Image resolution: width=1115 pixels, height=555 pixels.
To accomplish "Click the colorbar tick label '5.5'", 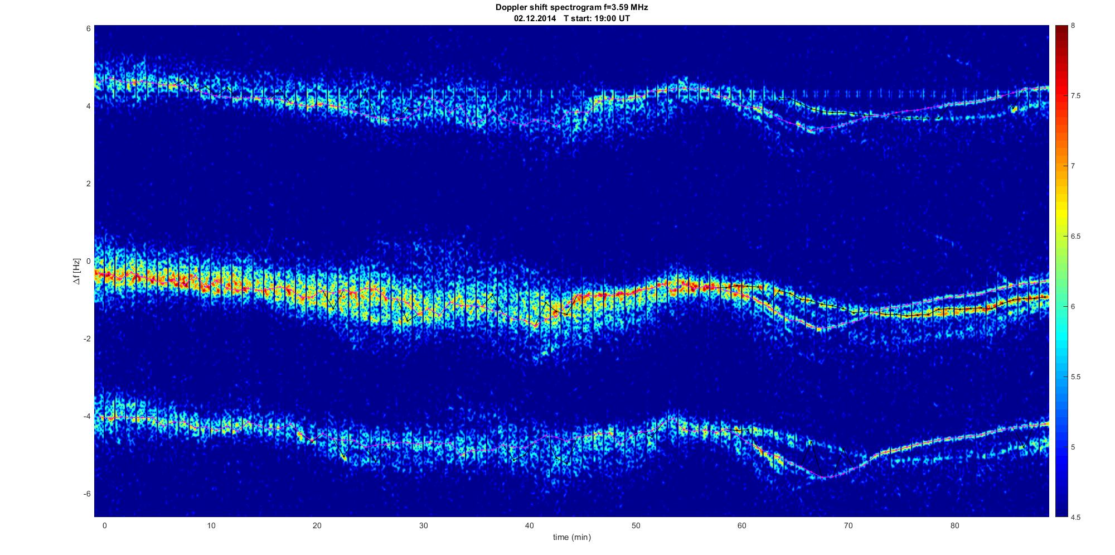I will 1075,377.
